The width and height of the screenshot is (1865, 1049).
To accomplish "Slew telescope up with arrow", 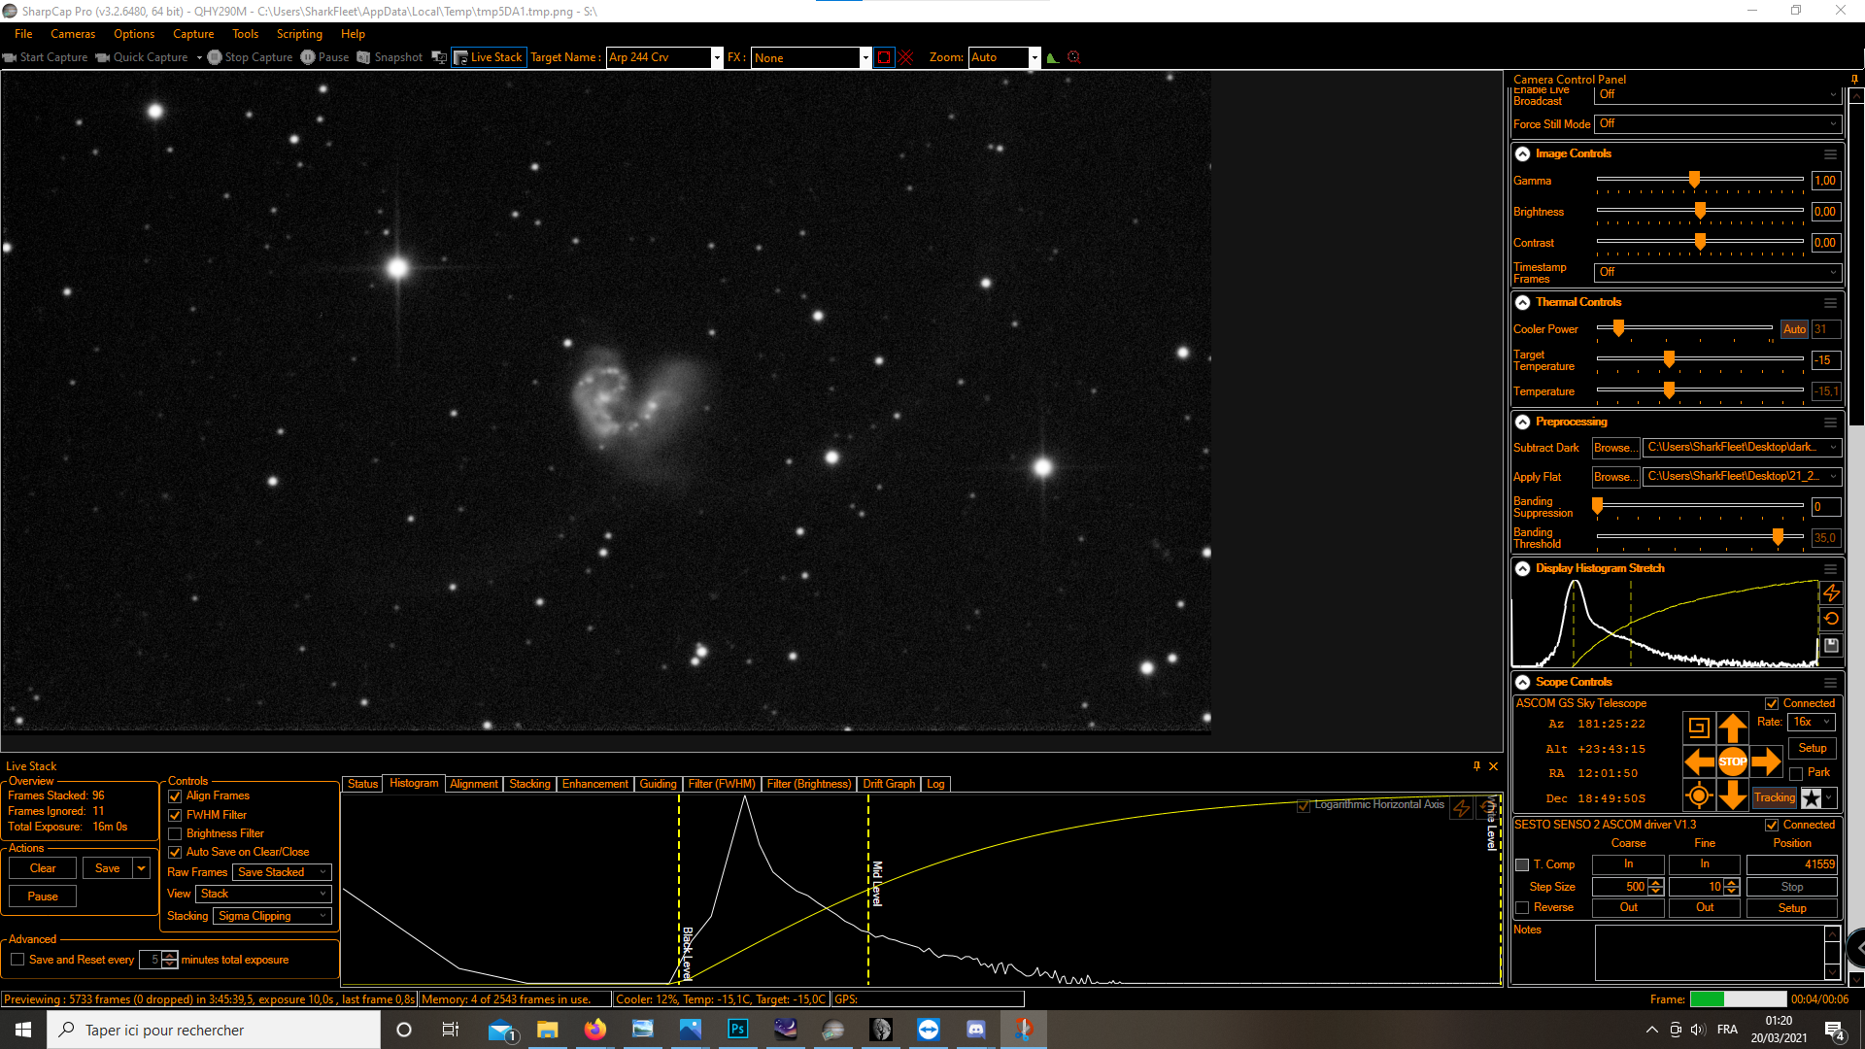I will click(x=1732, y=728).
